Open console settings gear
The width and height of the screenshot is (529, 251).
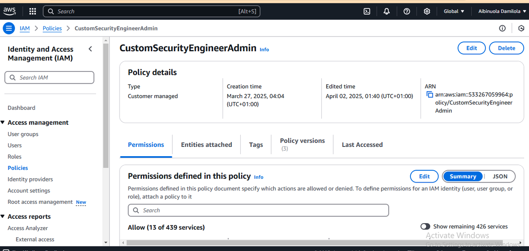point(427,11)
